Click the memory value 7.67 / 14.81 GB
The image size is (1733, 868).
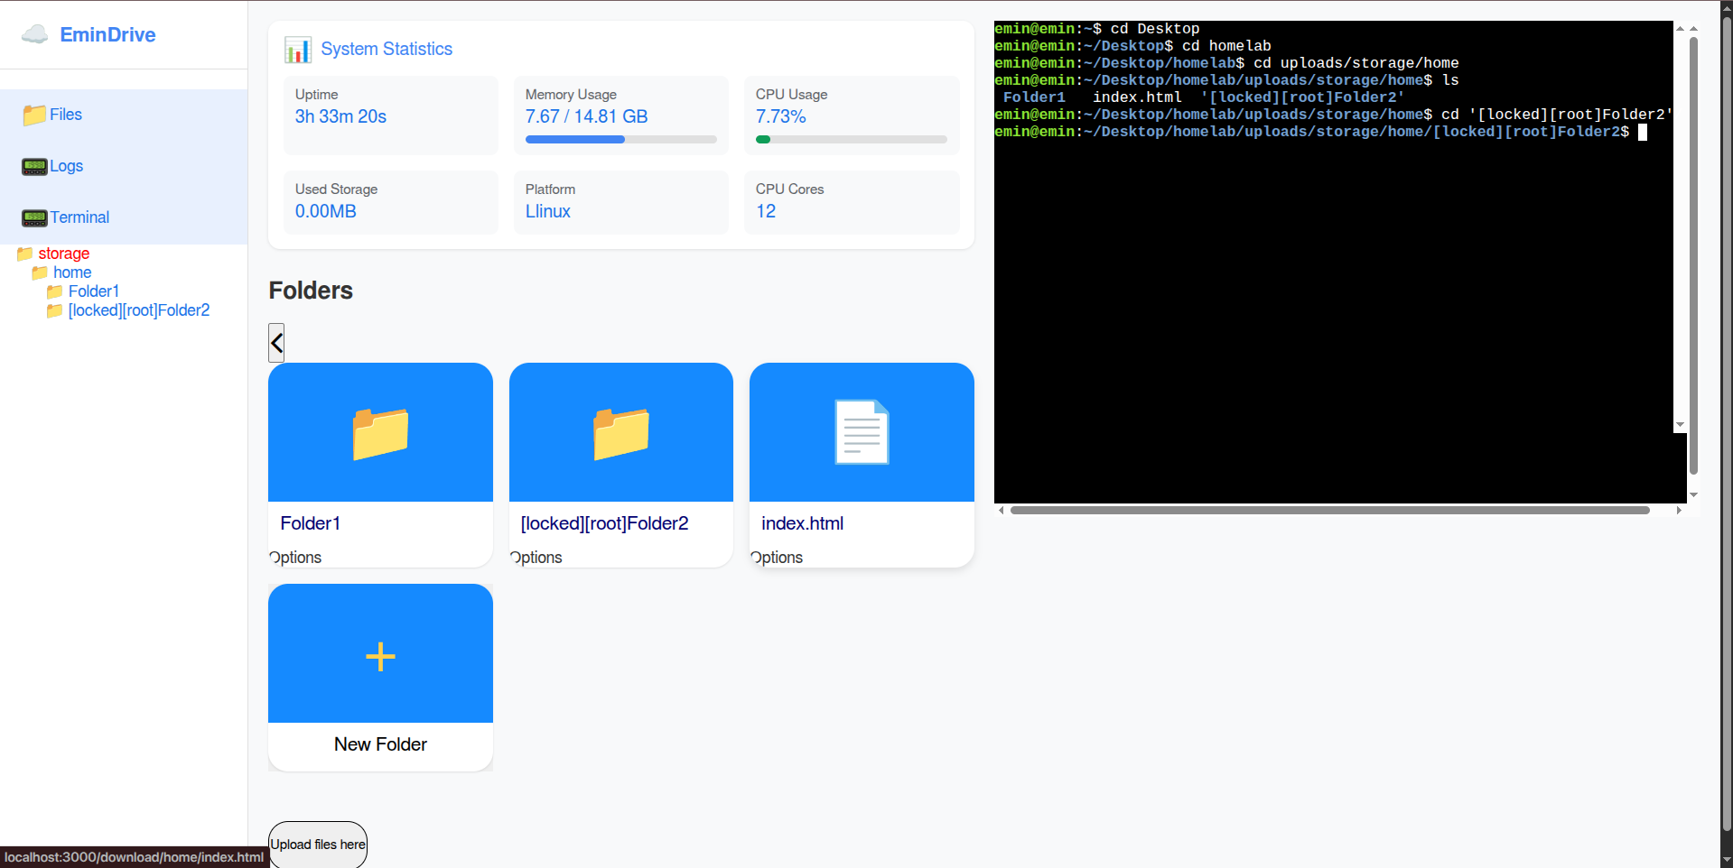pos(587,116)
